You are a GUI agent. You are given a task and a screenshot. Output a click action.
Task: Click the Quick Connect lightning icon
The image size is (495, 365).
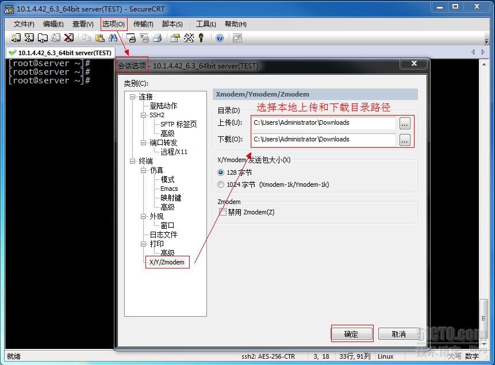point(29,38)
